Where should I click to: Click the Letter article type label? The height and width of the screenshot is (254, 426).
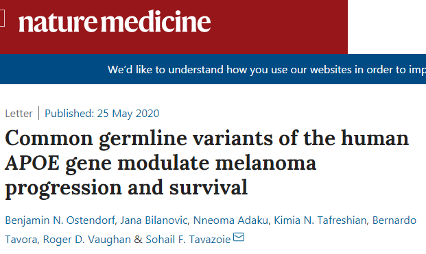click(x=19, y=114)
